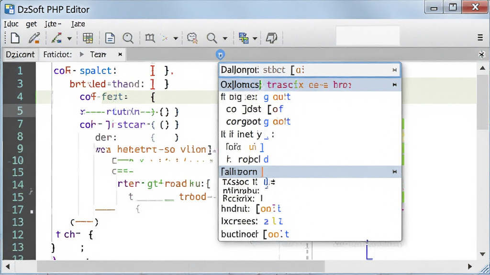The image size is (490, 275).
Task: Click line number 5 in the gutter
Action: tap(20, 111)
